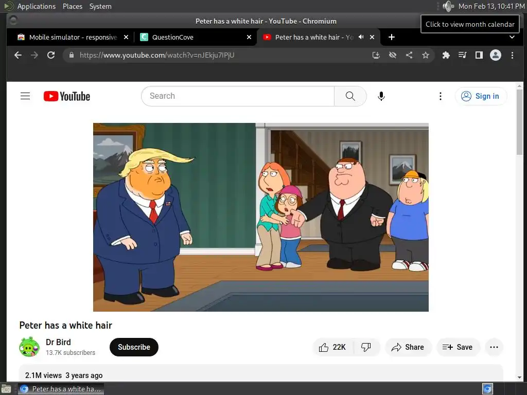Toggle the Chromium side panel
527x395 pixels.
click(x=479, y=55)
